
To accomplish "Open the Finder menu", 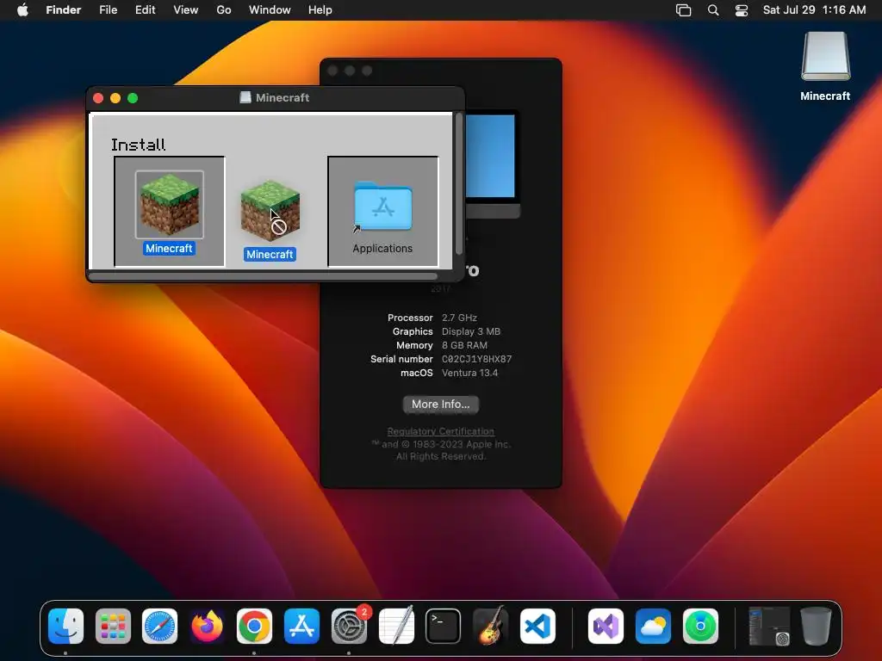I will [64, 10].
